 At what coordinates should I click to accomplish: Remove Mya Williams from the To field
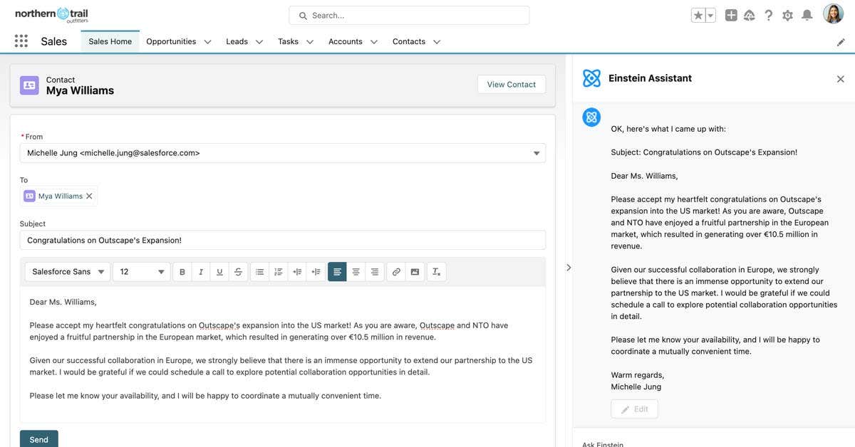[88, 194]
